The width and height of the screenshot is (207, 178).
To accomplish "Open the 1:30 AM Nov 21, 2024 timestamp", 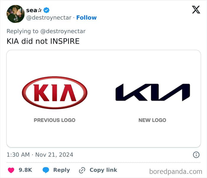I will [x=40, y=155].
